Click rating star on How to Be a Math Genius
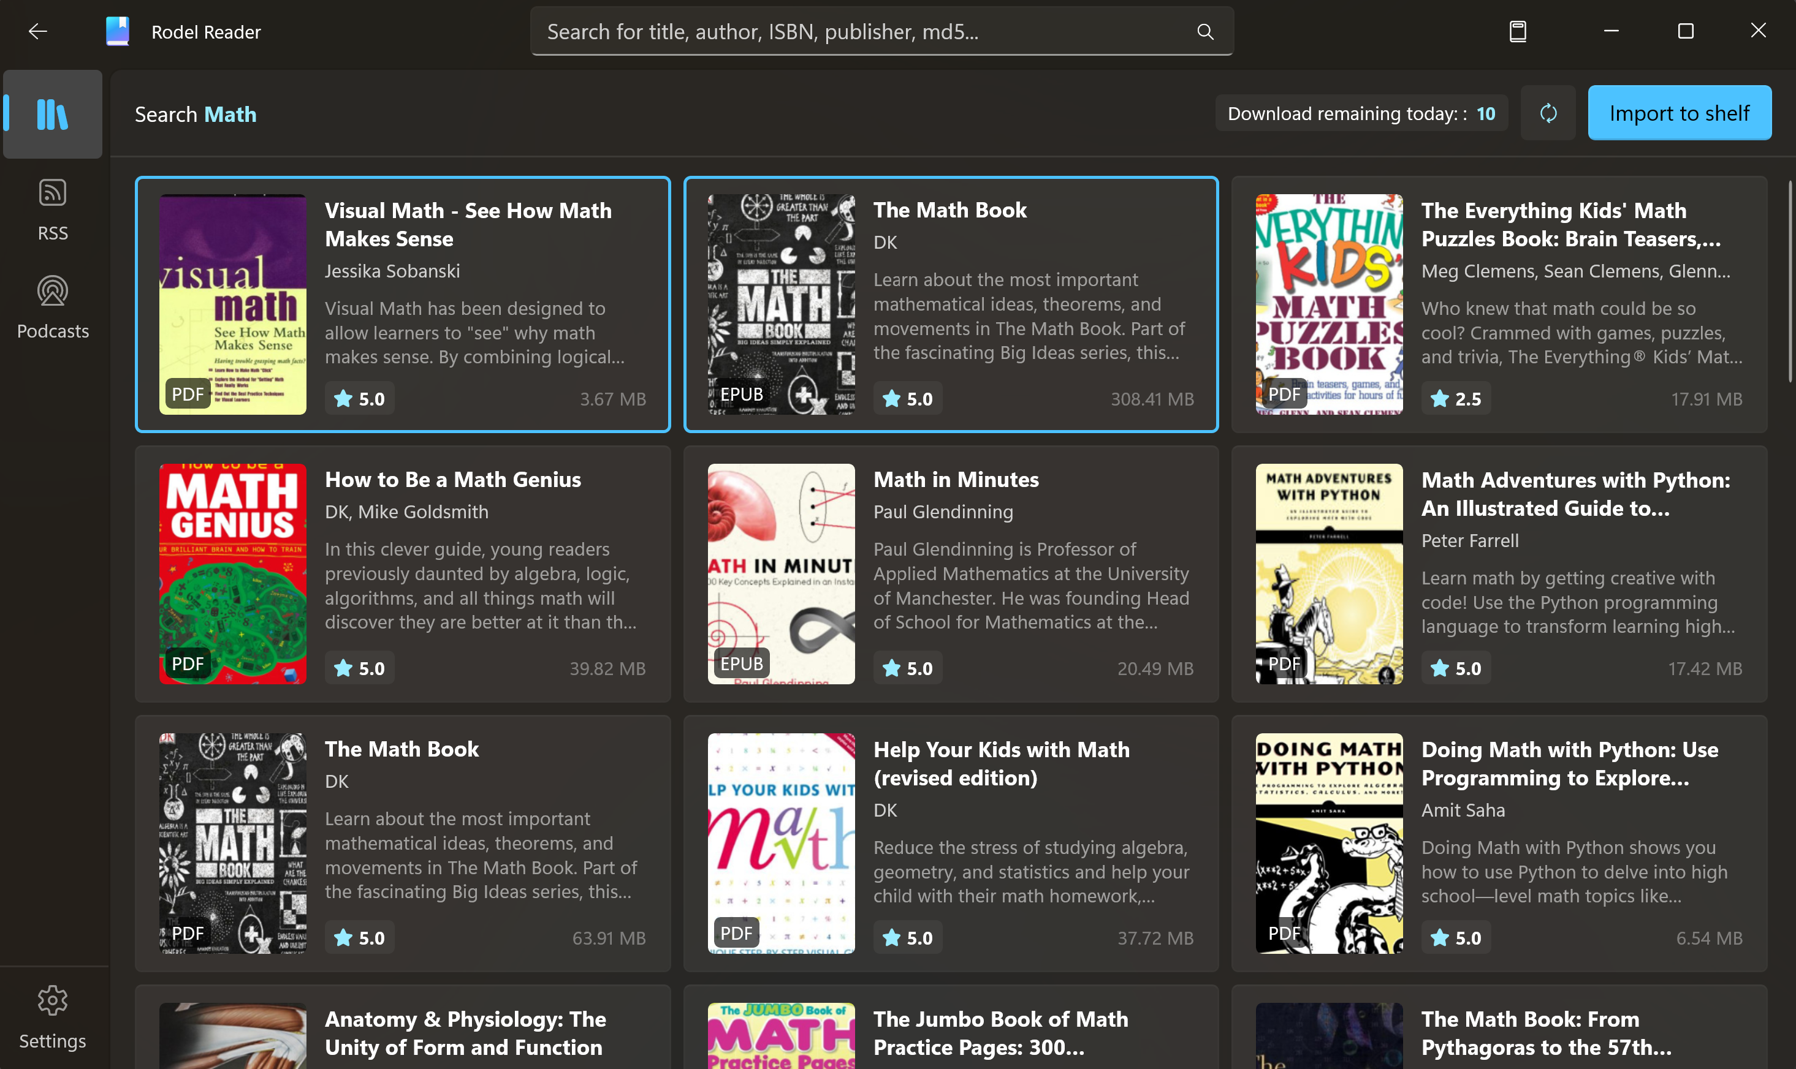This screenshot has height=1069, width=1796. pos(344,668)
